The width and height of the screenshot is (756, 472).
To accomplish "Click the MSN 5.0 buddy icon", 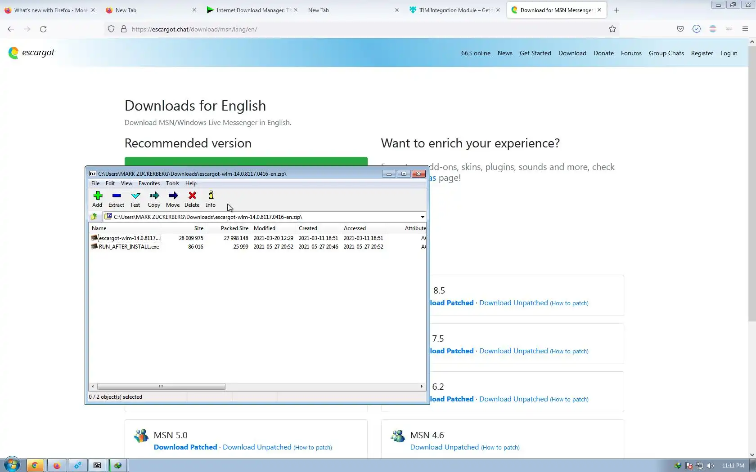I will point(141,435).
